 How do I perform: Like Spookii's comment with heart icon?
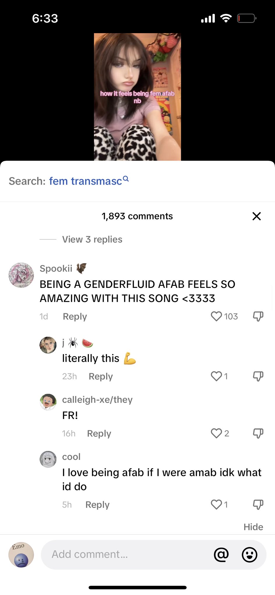[216, 316]
